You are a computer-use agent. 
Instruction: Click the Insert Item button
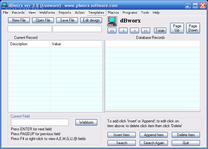tap(122, 135)
